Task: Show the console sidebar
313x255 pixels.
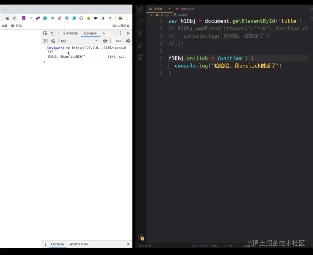Action: [45, 41]
